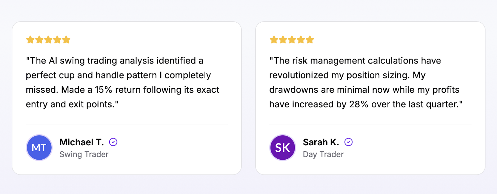Viewport: 497px width, 194px height.
Task: Click fifth star in Michael's rating
Action: click(x=66, y=40)
